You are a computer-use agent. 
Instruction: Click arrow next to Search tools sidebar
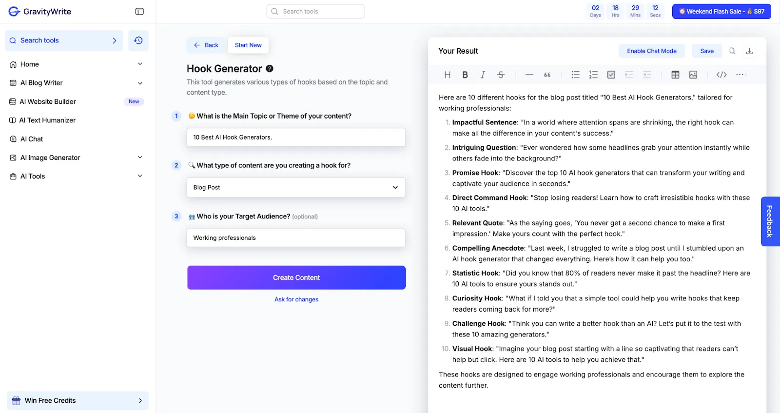point(115,40)
